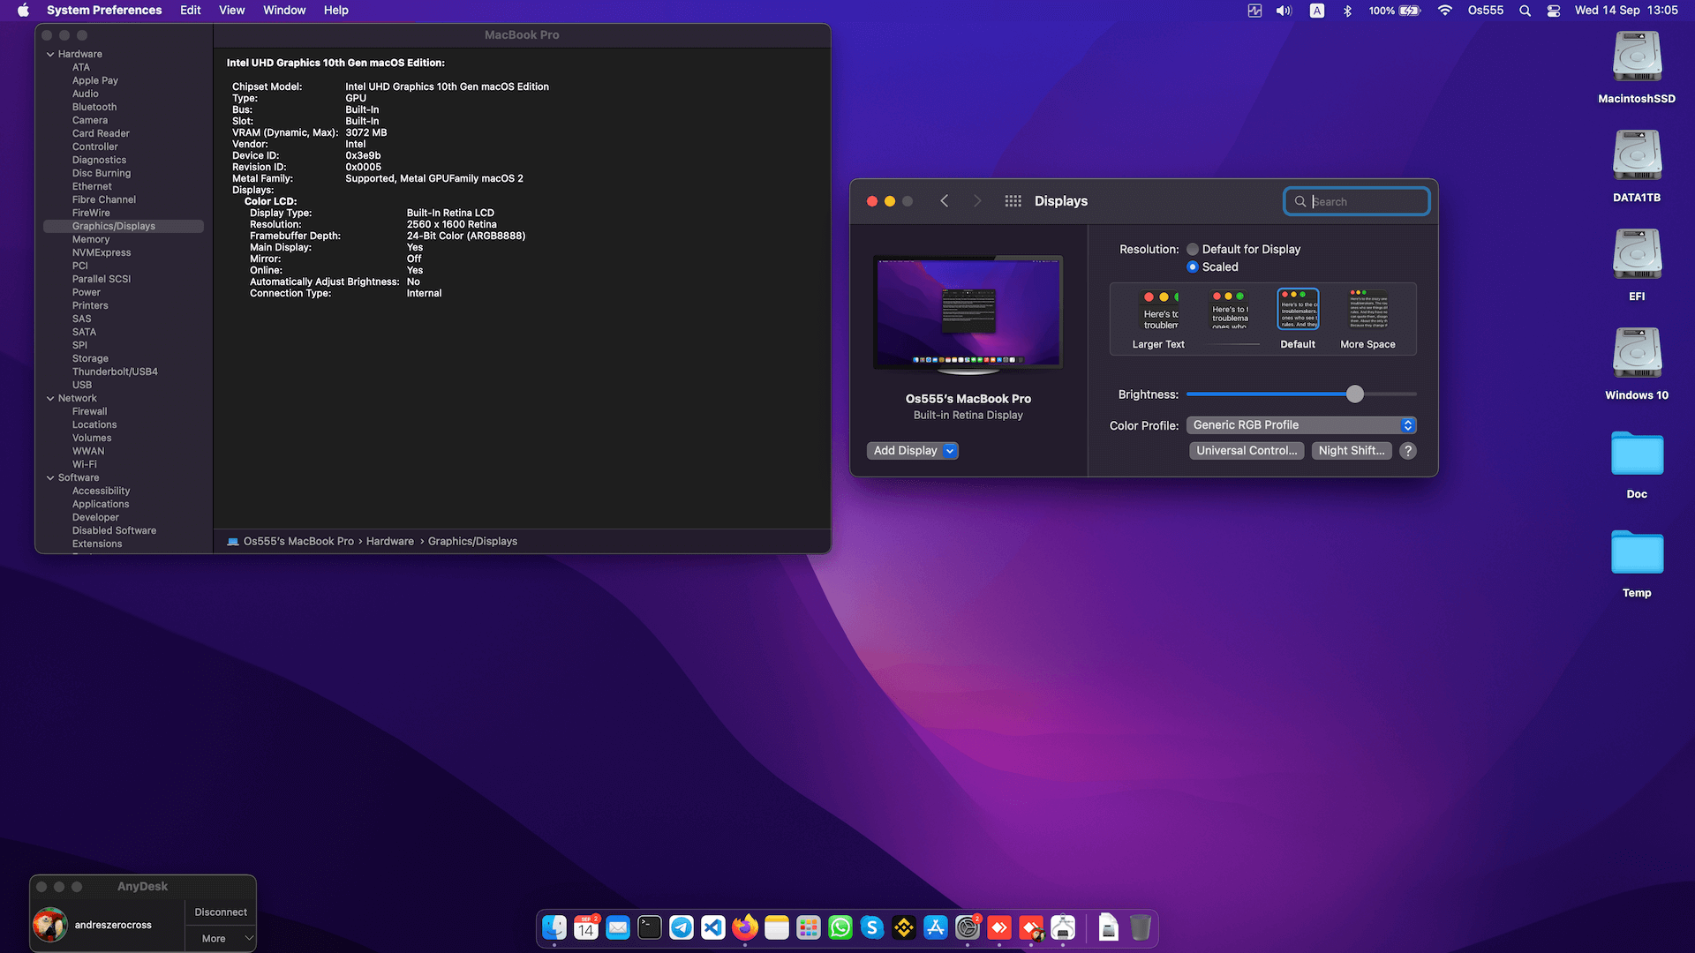Select the MacBook Pro display thumbnail
The height and width of the screenshot is (953, 1695).
pos(968,313)
